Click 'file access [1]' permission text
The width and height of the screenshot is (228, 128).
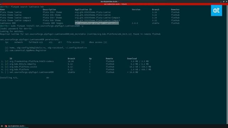click(x=76, y=42)
